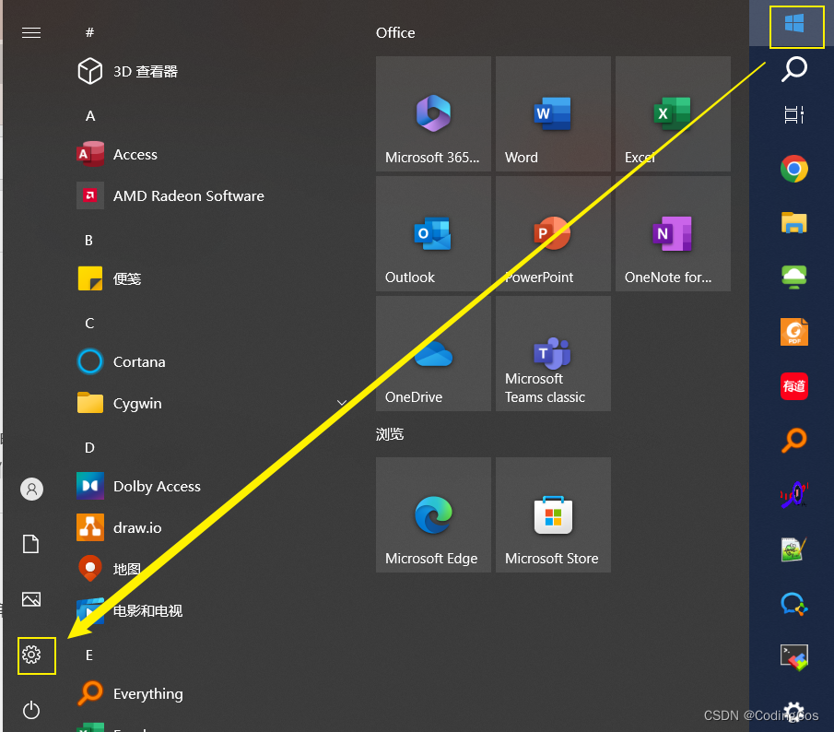
Task: Click the letter B section header
Action: tap(88, 241)
